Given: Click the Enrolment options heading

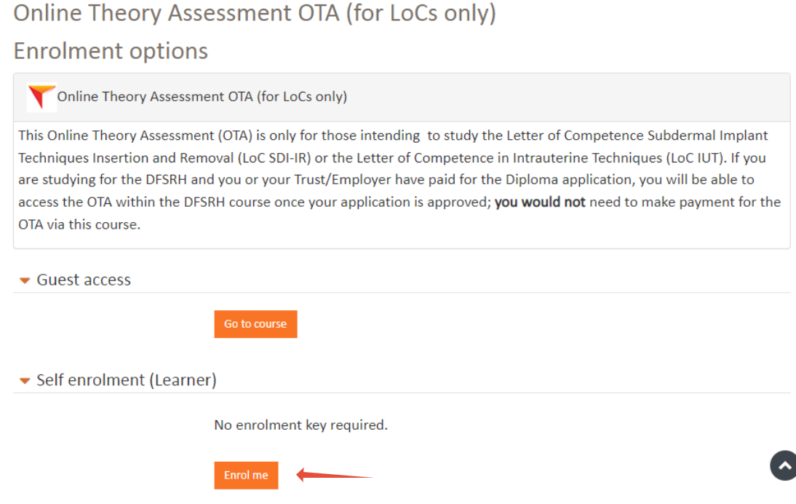Looking at the screenshot, I should point(111,51).
